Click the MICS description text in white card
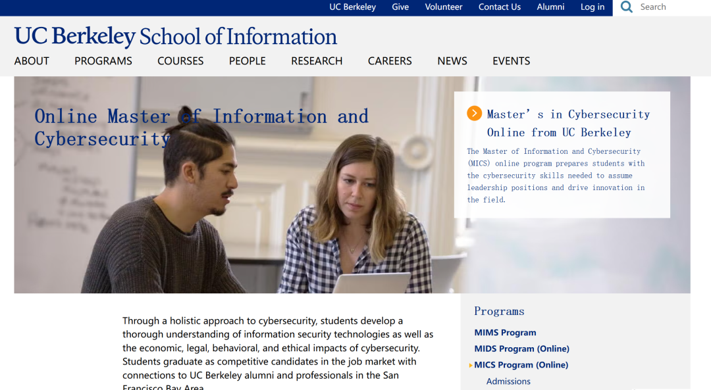711x390 pixels. click(556, 176)
